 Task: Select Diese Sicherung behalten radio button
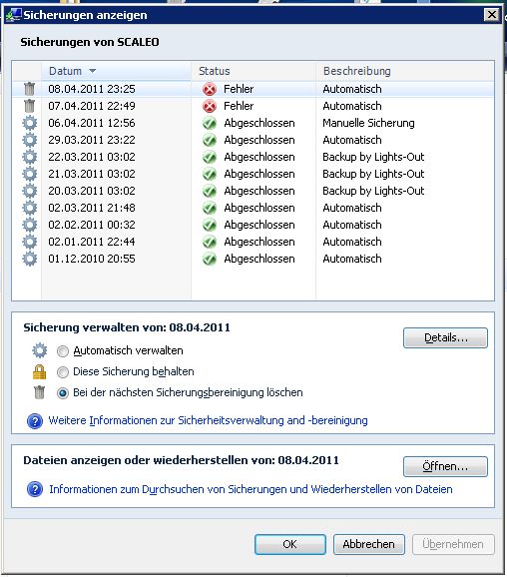[63, 372]
